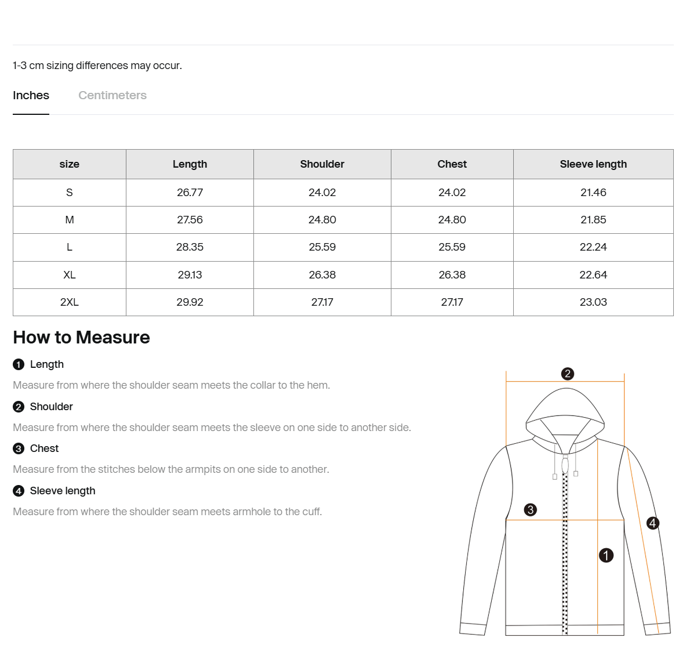Click the M size cell
The image size is (686, 655).
pyautogui.click(x=70, y=220)
